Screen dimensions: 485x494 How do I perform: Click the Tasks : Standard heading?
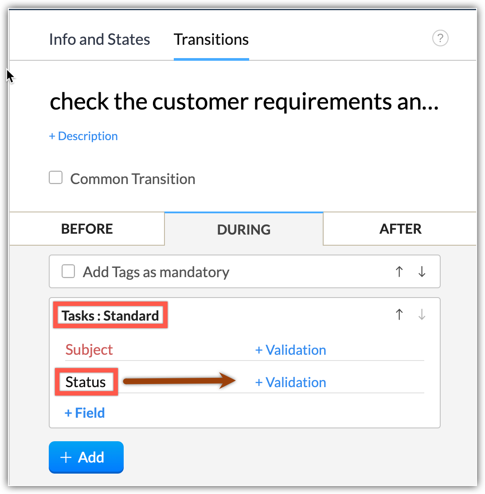[110, 316]
